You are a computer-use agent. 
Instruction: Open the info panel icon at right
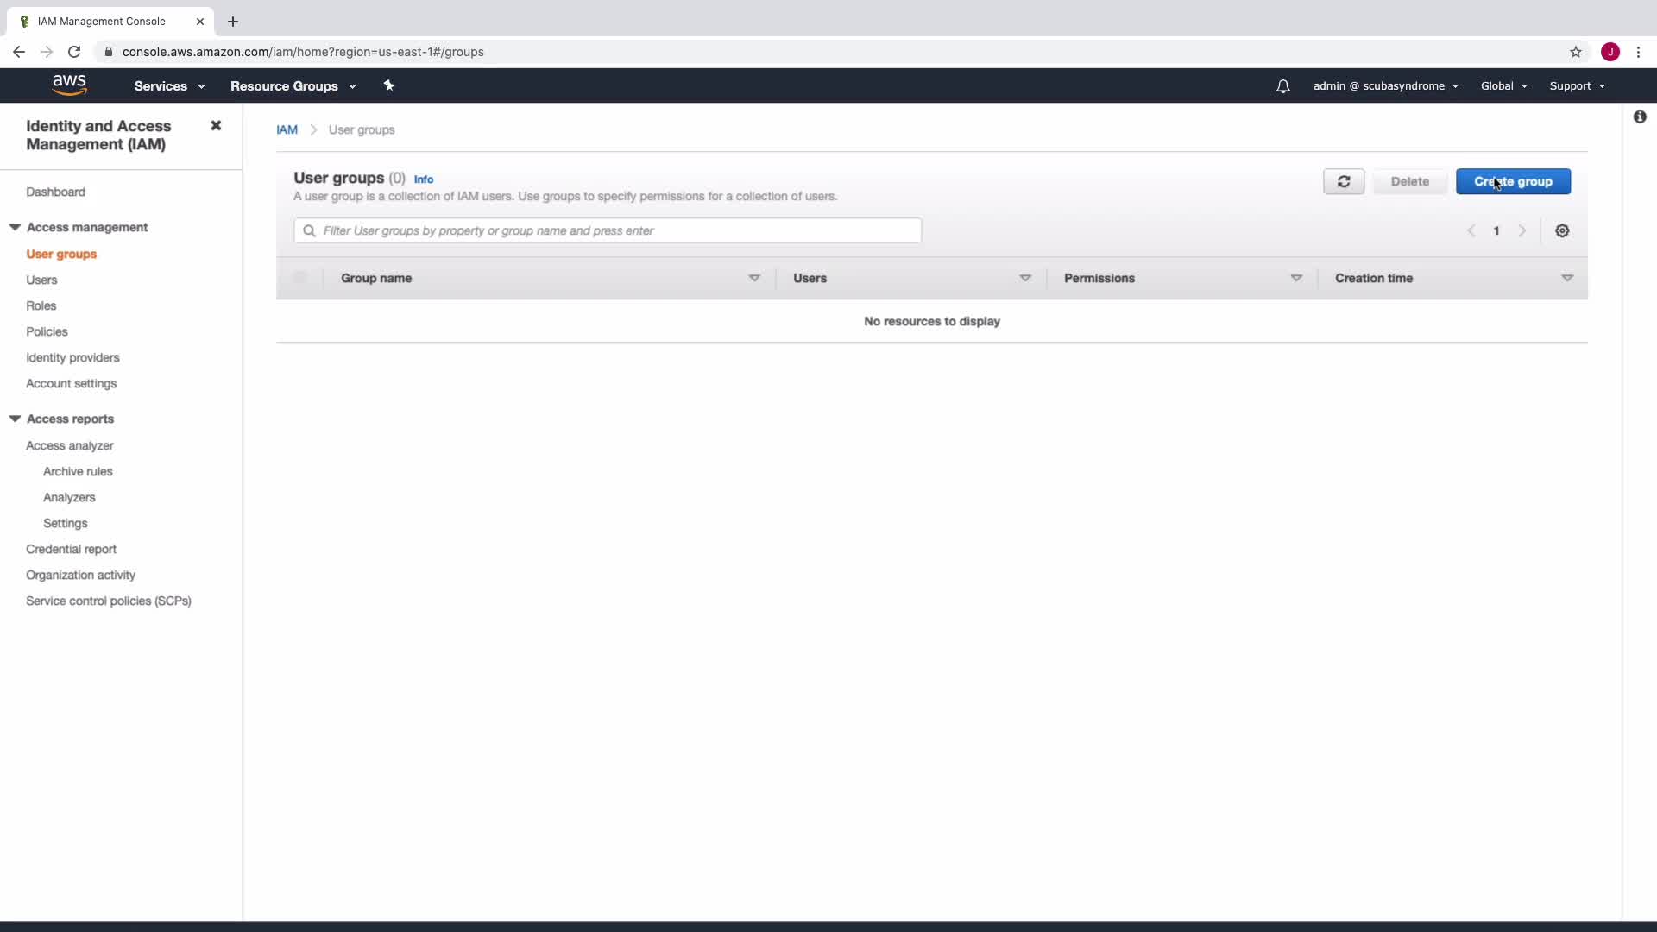point(1640,116)
